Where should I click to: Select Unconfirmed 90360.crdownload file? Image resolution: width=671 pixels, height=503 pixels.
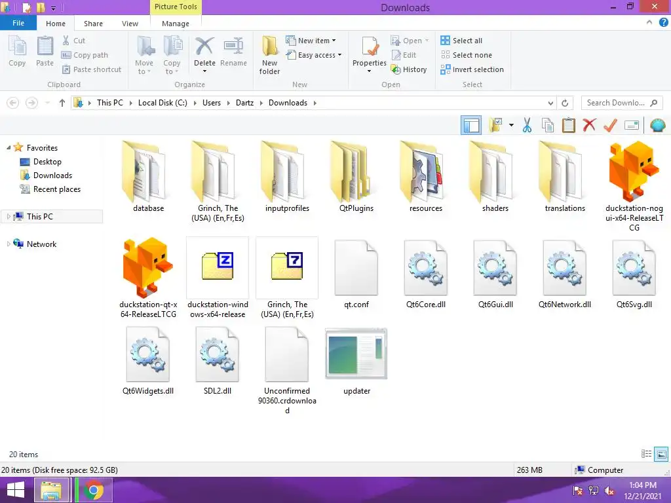click(x=287, y=371)
